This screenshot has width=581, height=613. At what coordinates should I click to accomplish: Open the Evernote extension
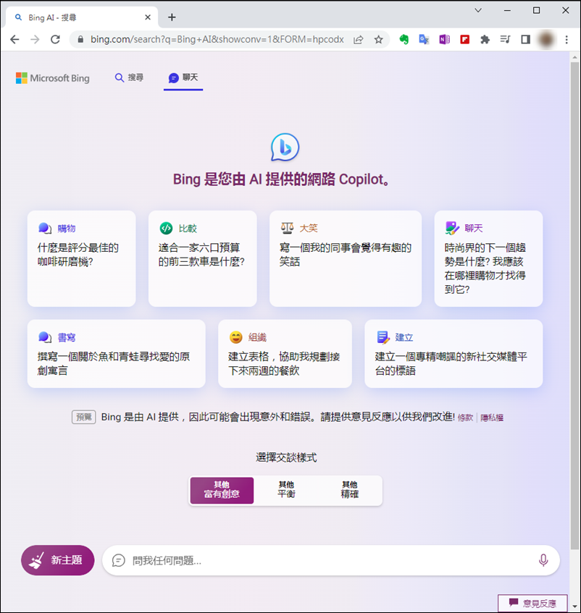[x=404, y=40]
